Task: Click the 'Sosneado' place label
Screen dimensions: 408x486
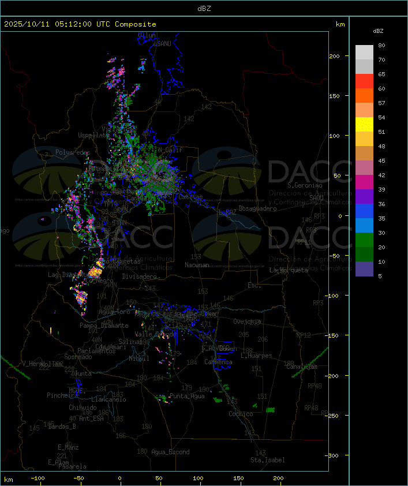Action: pyautogui.click(x=78, y=357)
